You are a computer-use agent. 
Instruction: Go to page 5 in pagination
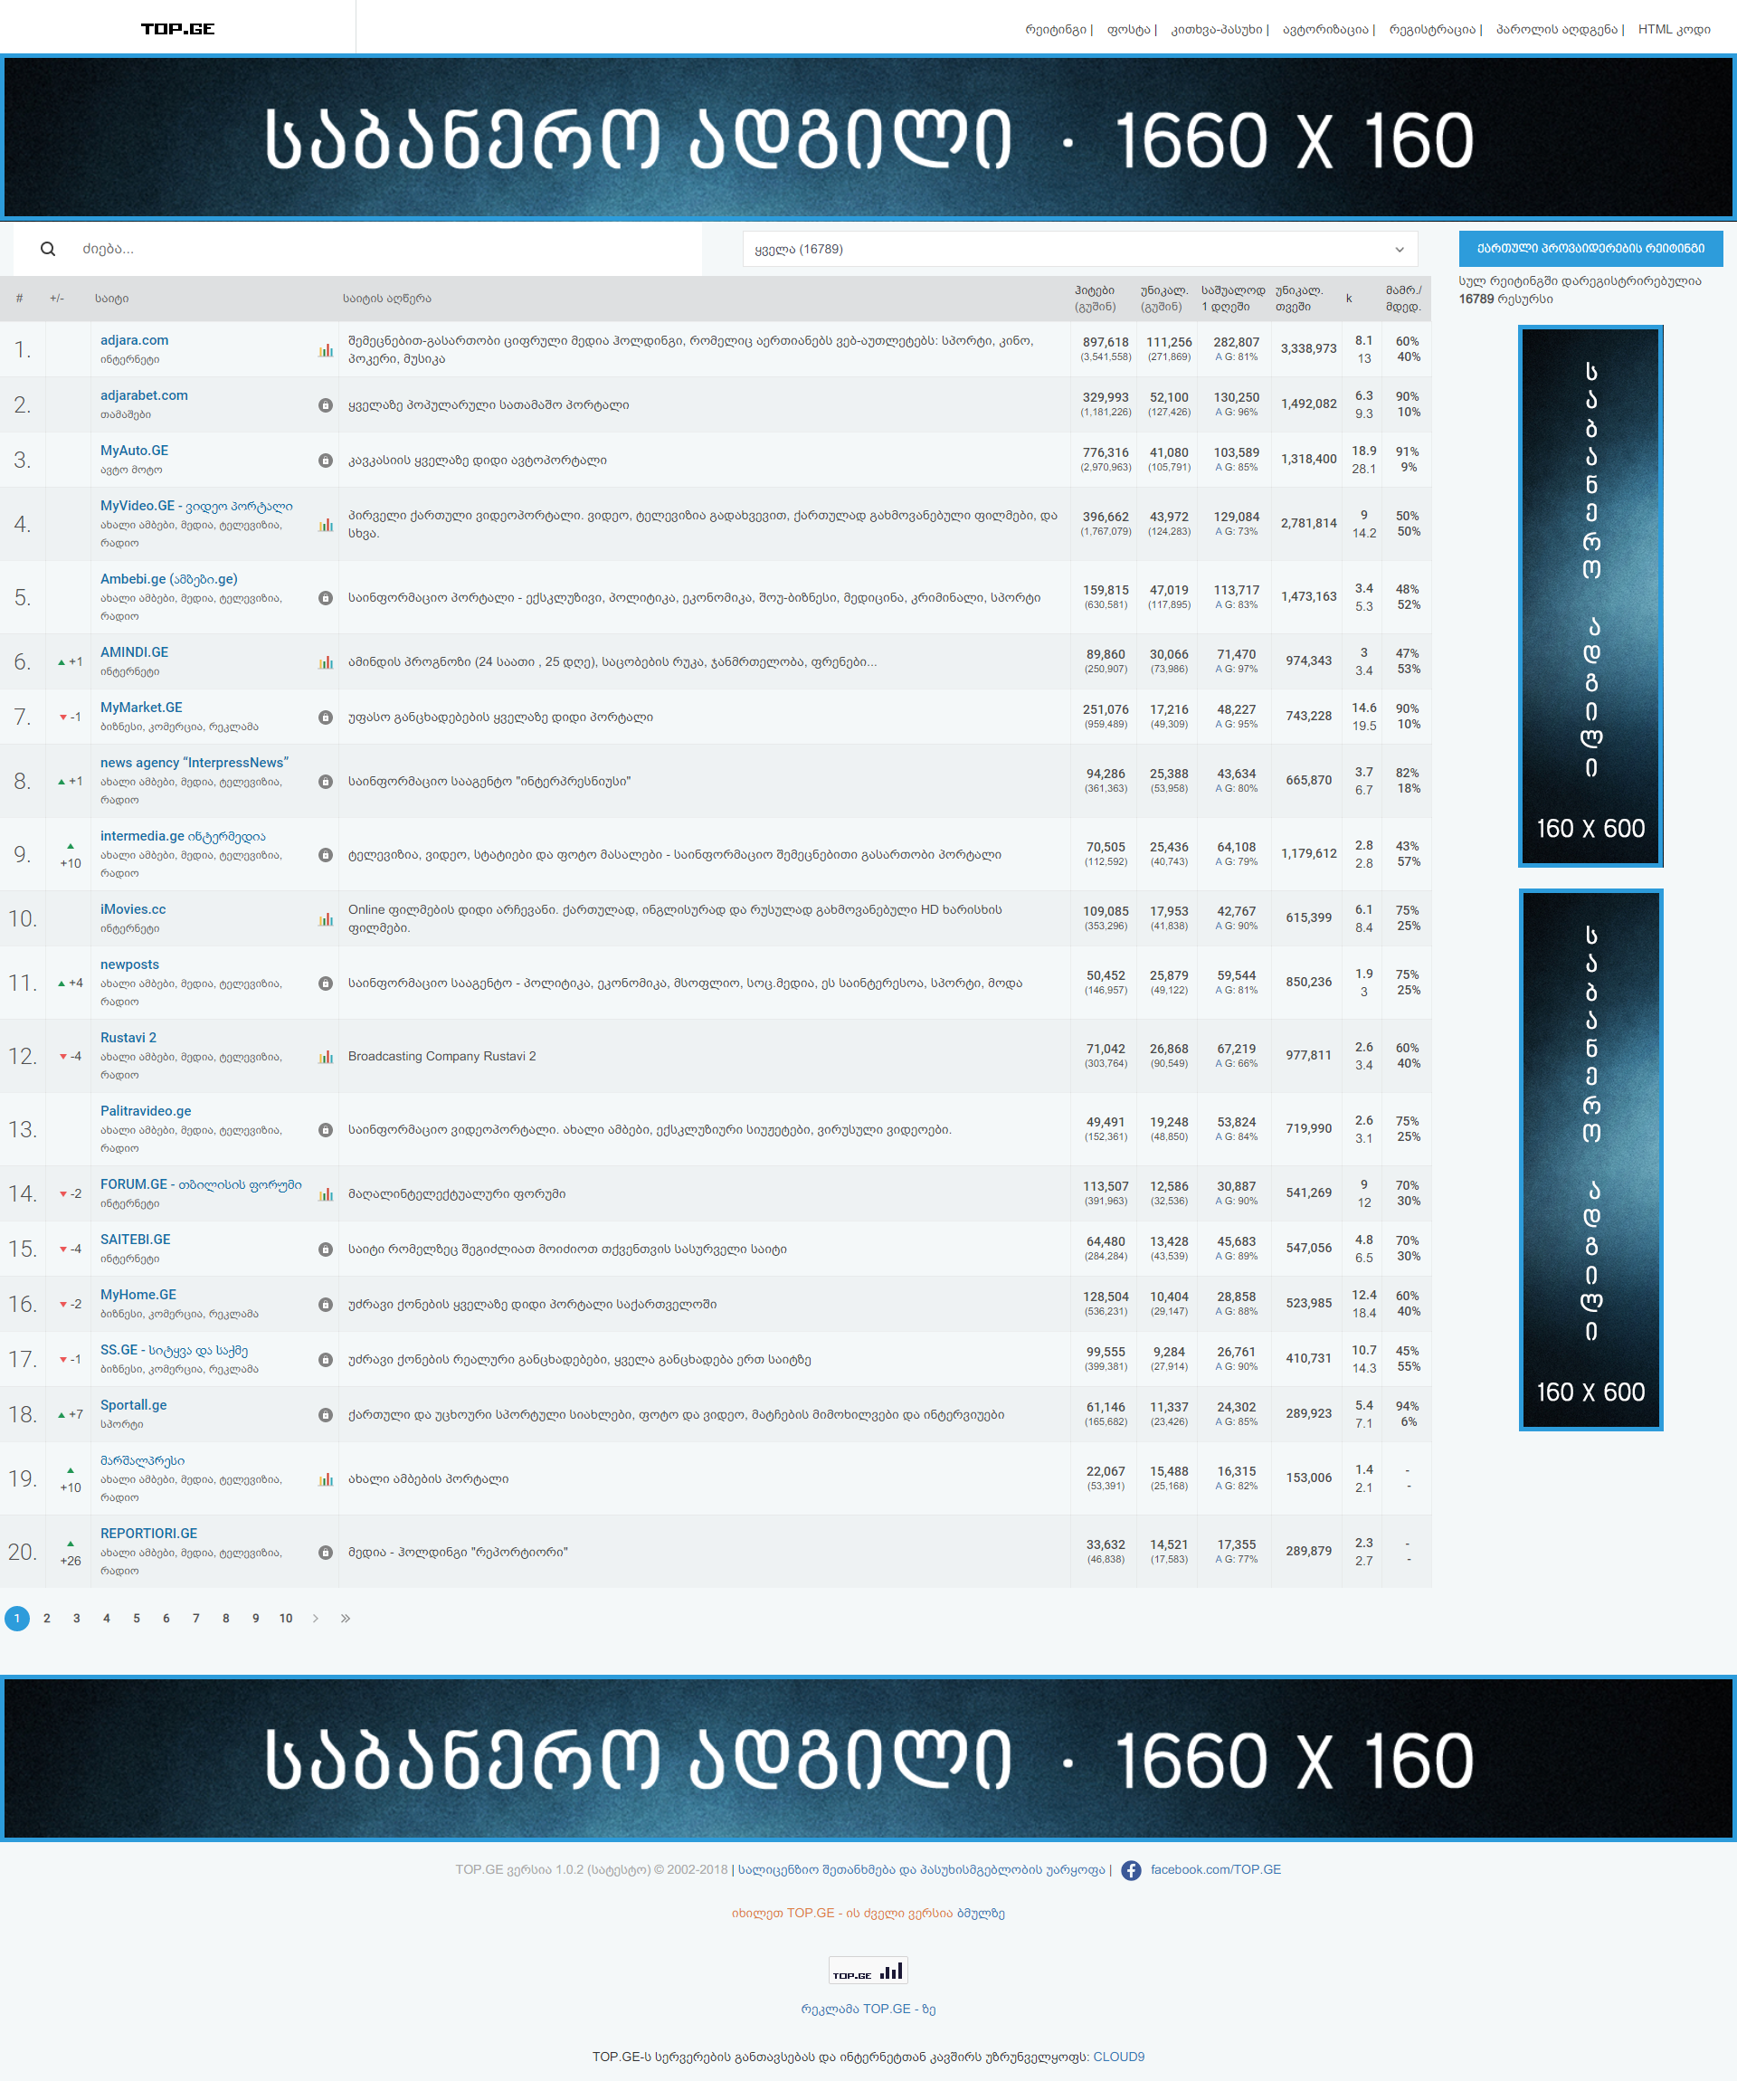pyautogui.click(x=137, y=1619)
